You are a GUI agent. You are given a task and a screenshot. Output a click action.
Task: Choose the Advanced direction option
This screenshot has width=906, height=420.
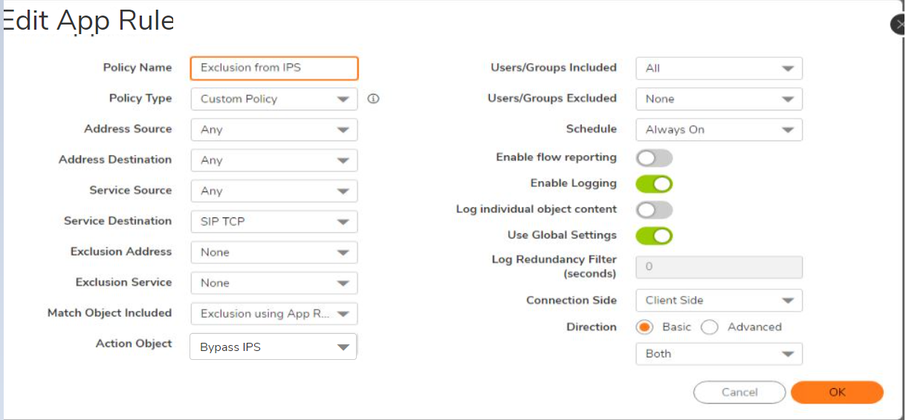(710, 327)
